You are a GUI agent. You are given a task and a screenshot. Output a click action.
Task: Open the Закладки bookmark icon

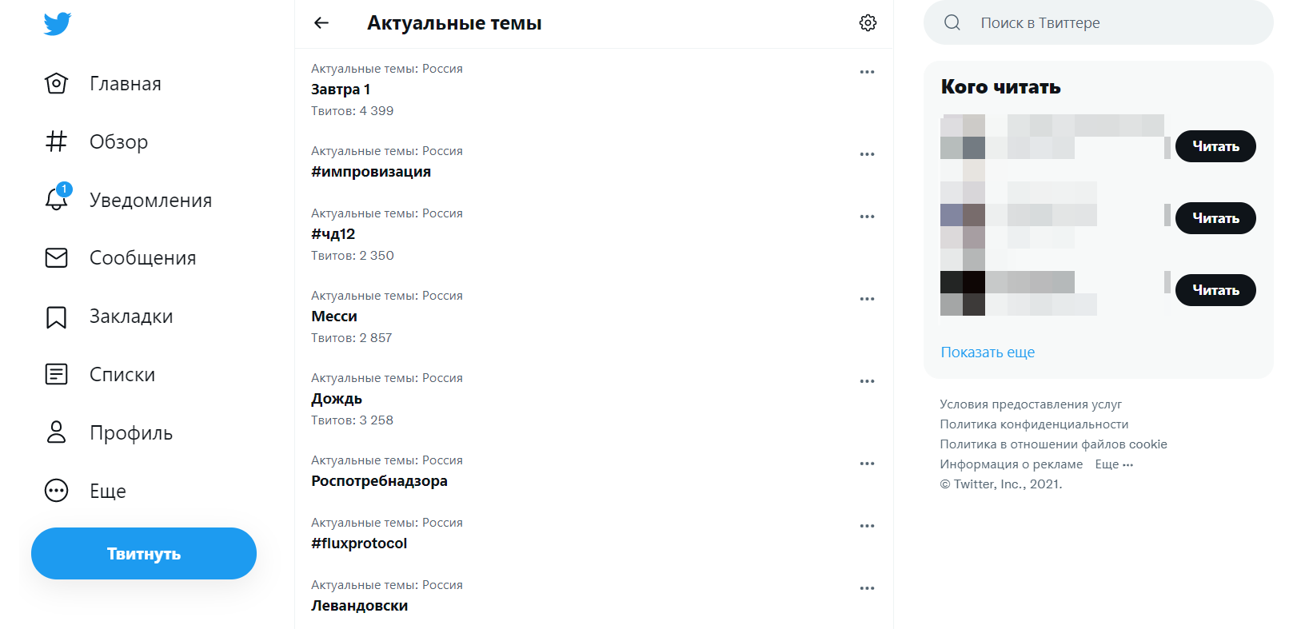tap(56, 316)
